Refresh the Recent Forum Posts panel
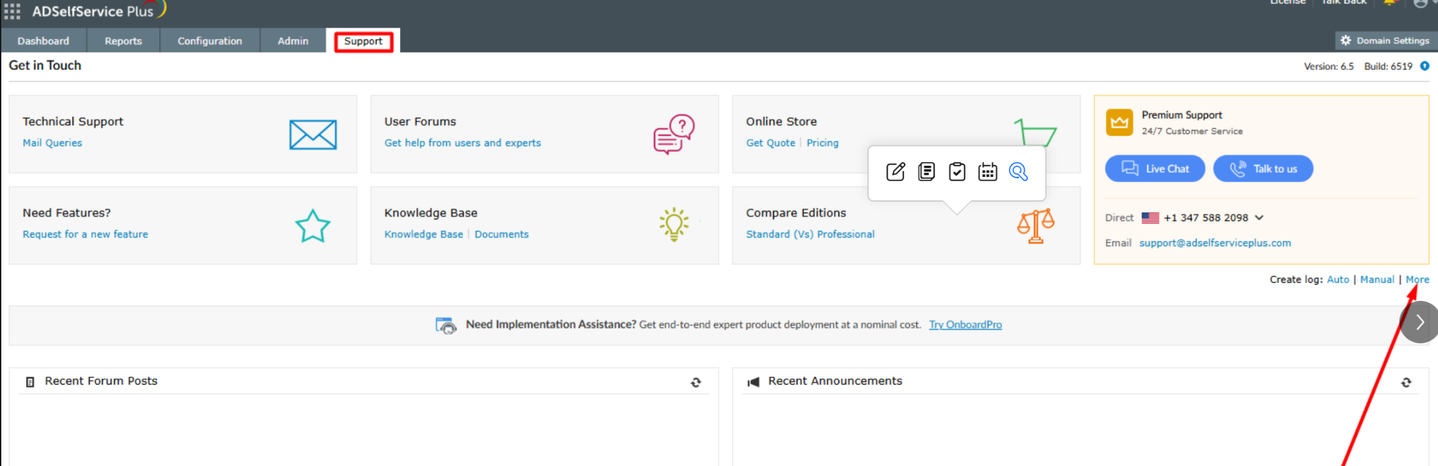 (696, 382)
